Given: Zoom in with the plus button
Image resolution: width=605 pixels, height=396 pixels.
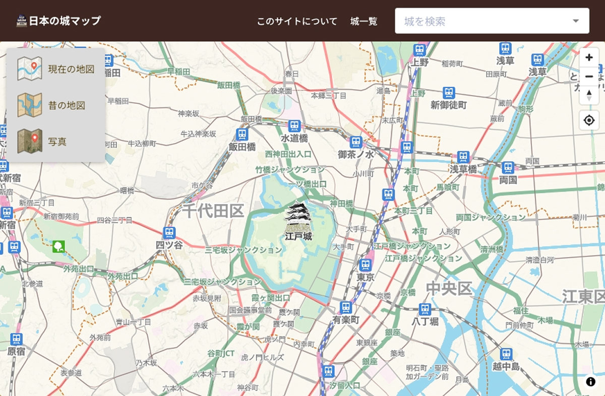Looking at the screenshot, I should coord(589,57).
